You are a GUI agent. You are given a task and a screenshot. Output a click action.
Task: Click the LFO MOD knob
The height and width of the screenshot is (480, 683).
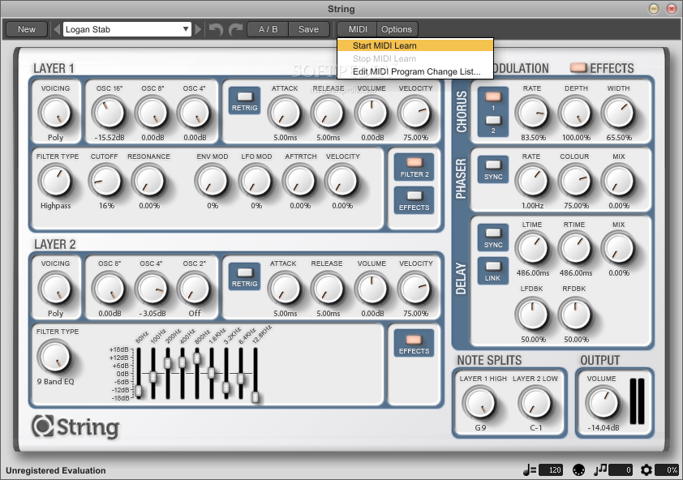tap(256, 181)
